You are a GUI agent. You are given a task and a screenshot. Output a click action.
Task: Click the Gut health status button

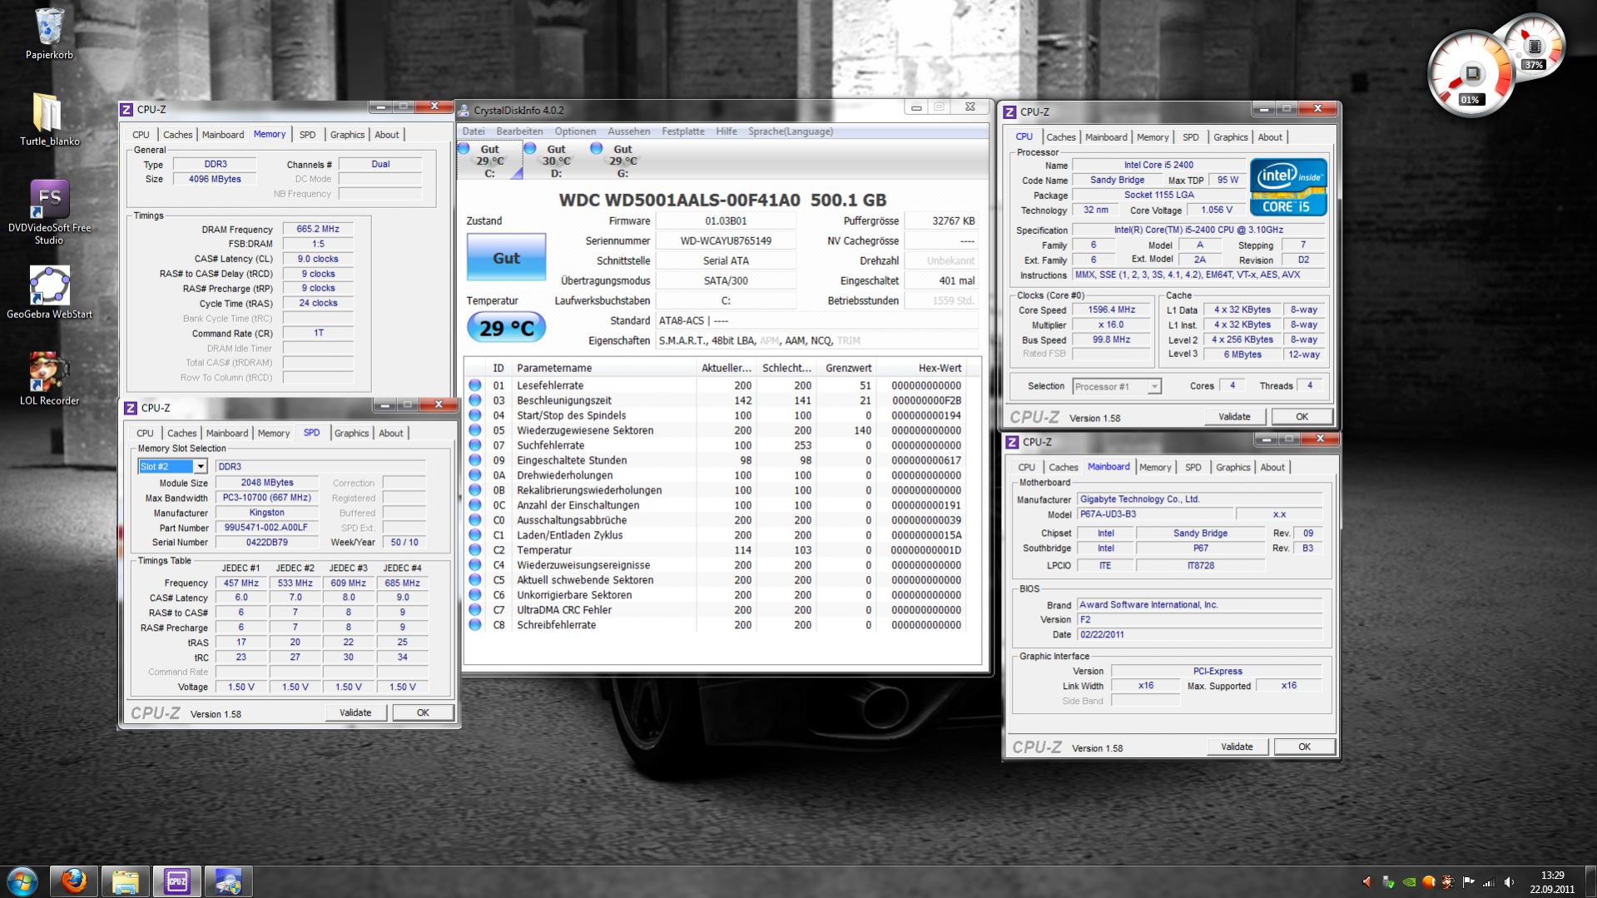506,258
